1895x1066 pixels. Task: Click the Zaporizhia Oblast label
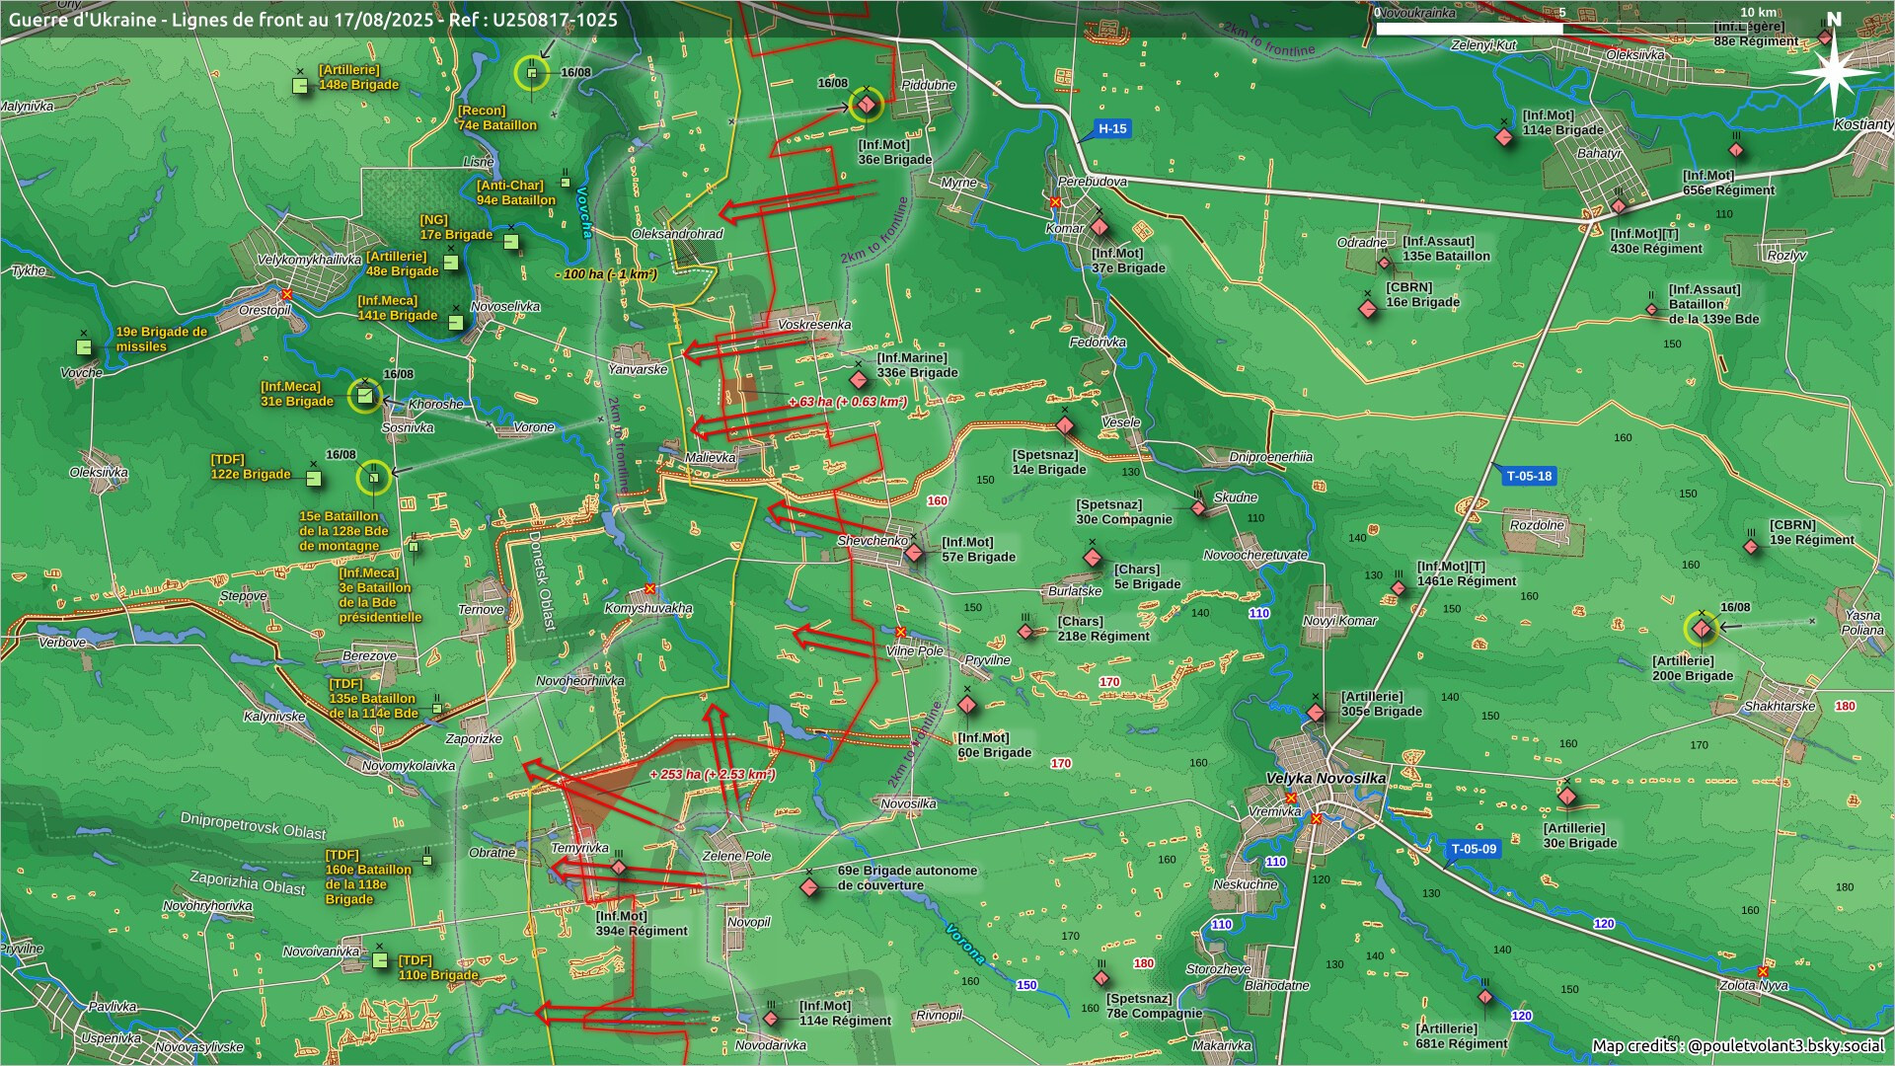pyautogui.click(x=248, y=882)
